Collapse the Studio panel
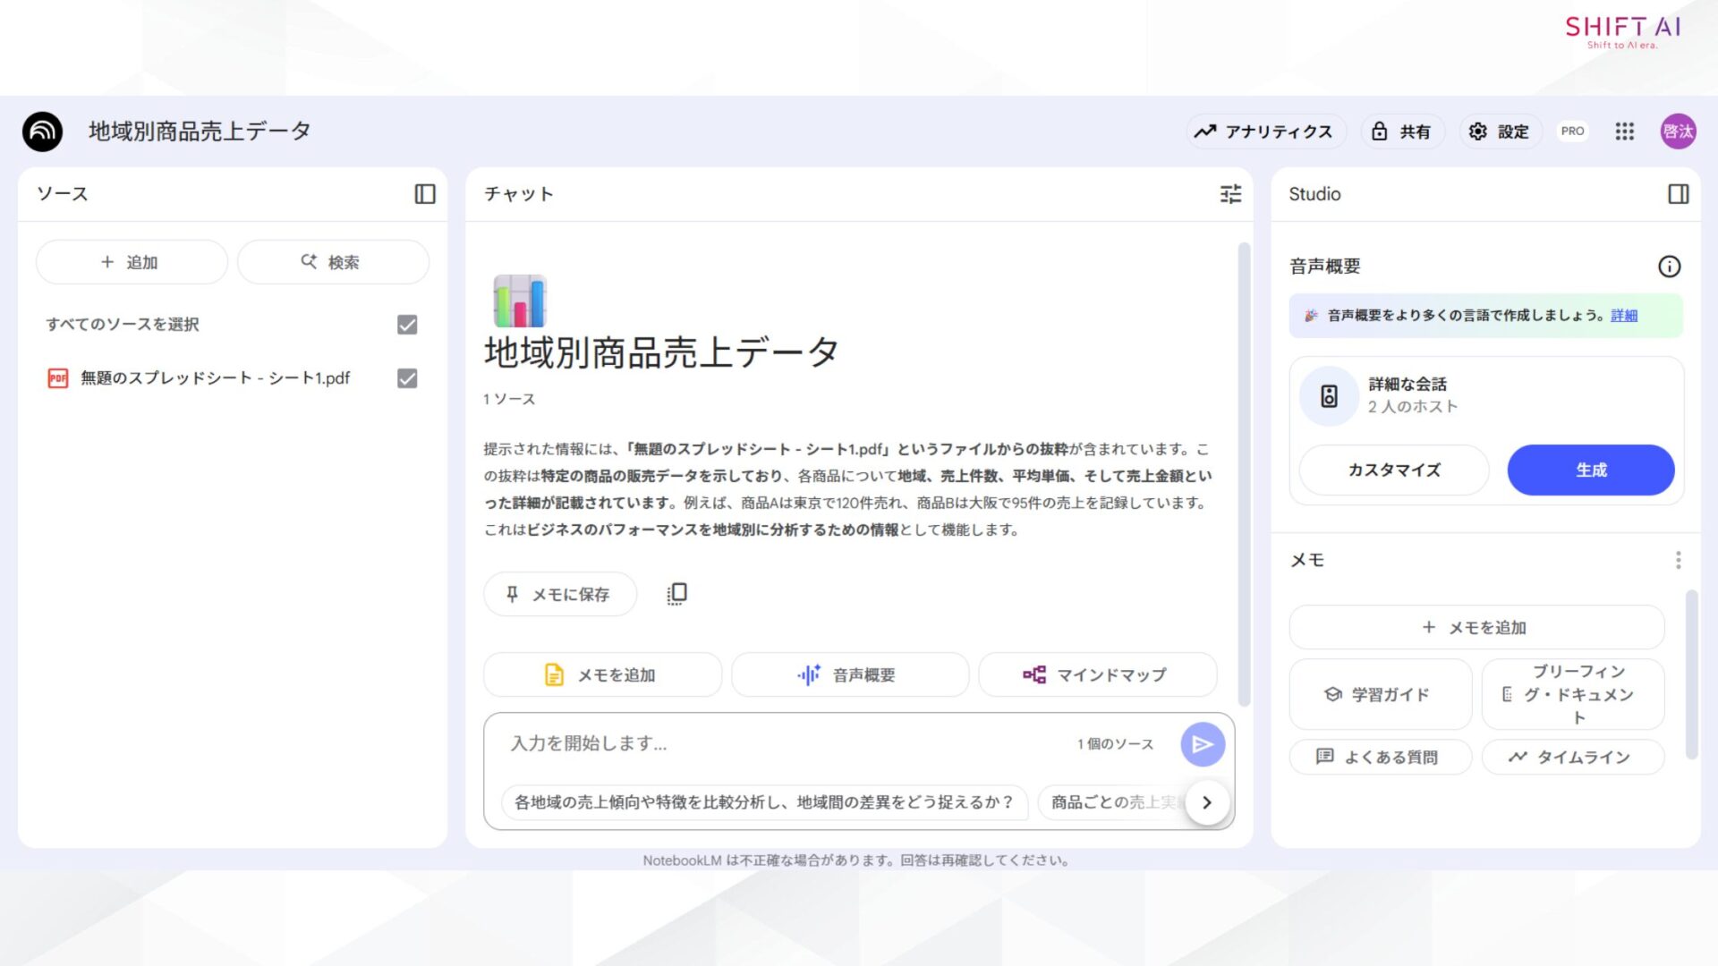 pyautogui.click(x=1680, y=194)
